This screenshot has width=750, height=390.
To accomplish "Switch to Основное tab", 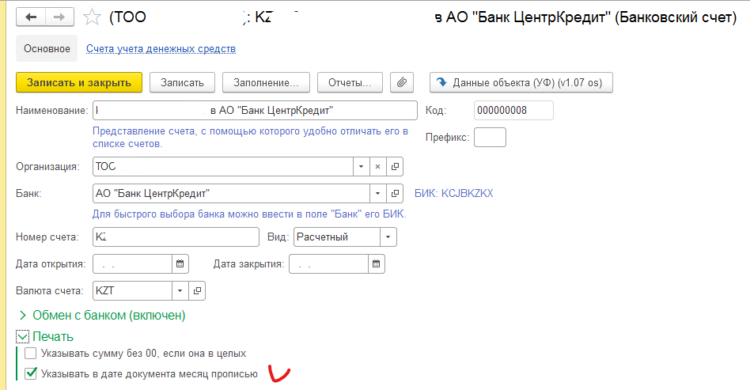I will point(47,48).
